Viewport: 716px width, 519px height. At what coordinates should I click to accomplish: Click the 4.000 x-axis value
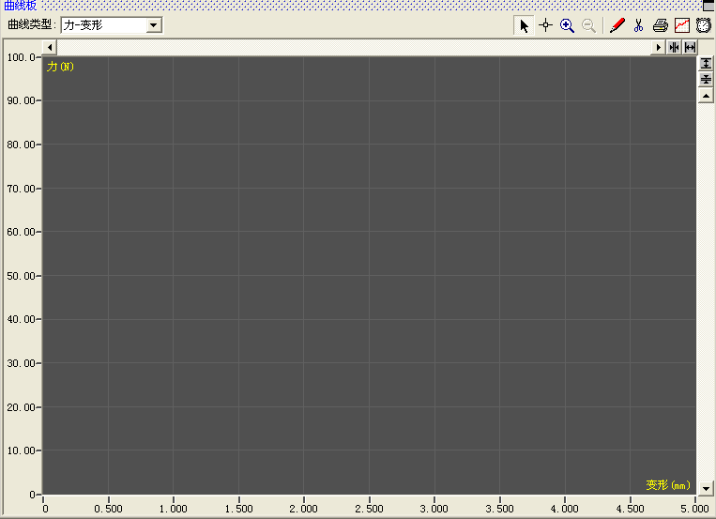click(564, 509)
